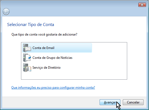Click the highlighted row right of Conta de Email
Image resolution: width=149 pixels, height=110 pixels.
click(x=73, y=48)
